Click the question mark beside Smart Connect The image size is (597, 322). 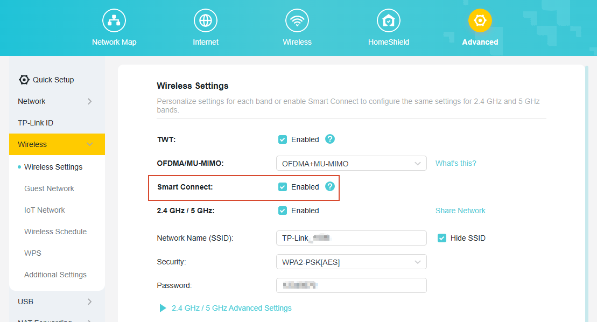point(329,186)
